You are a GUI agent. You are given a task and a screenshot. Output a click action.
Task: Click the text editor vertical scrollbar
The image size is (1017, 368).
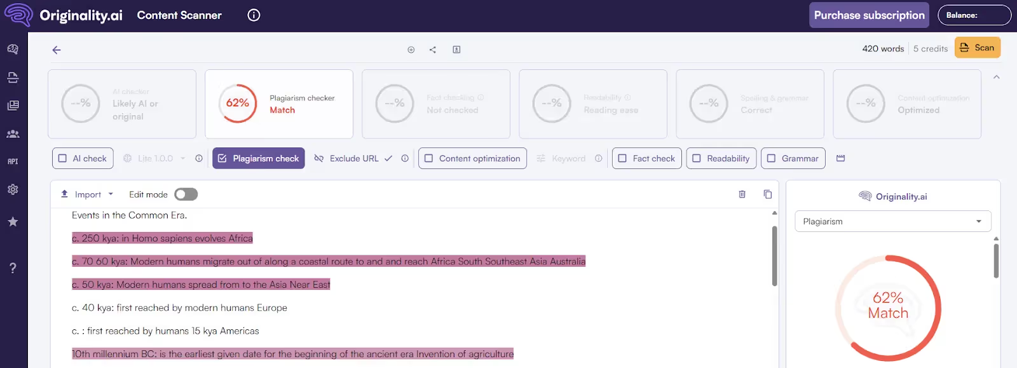774,256
